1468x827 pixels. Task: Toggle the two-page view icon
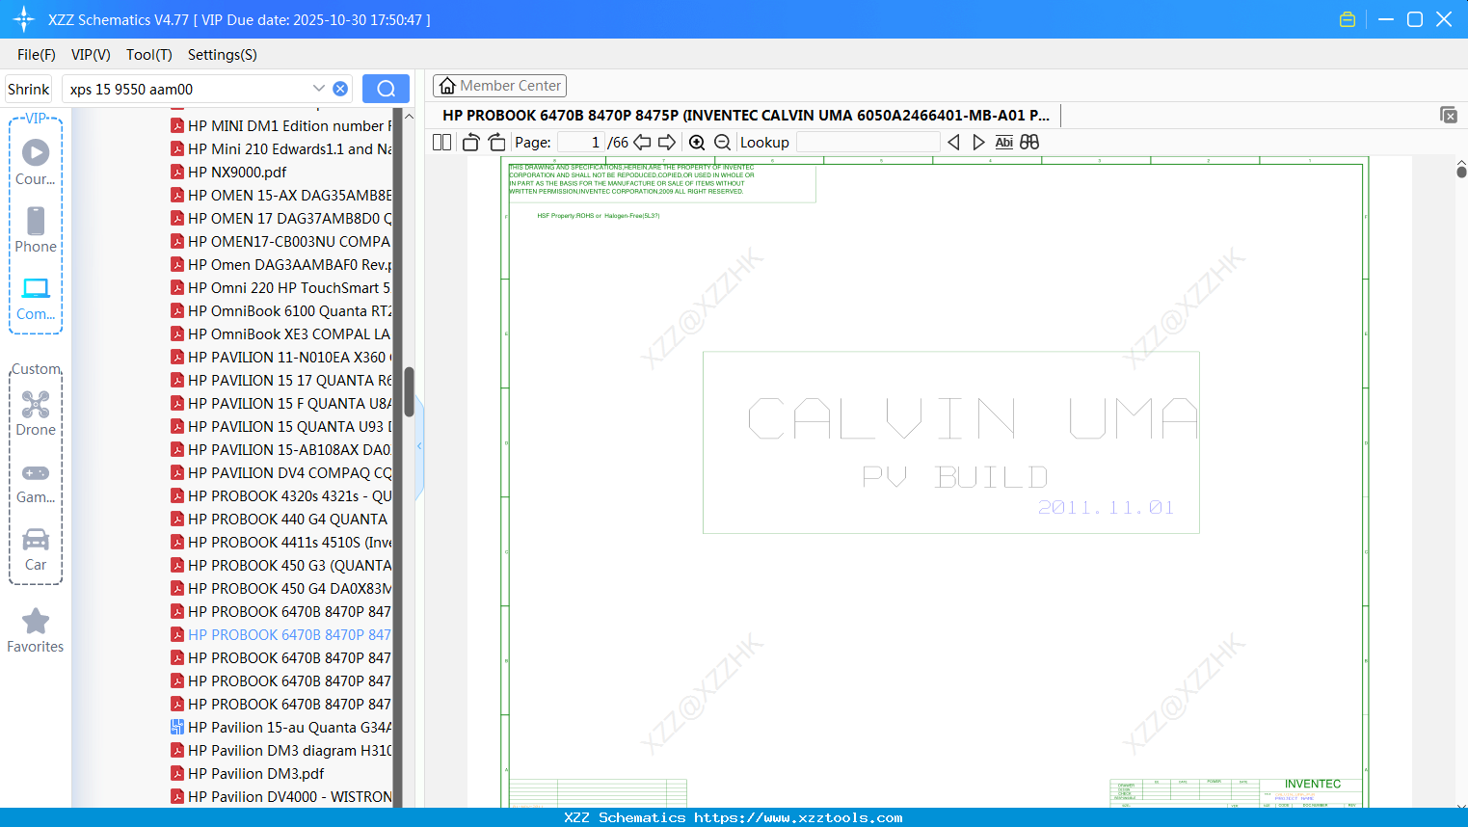(x=441, y=142)
